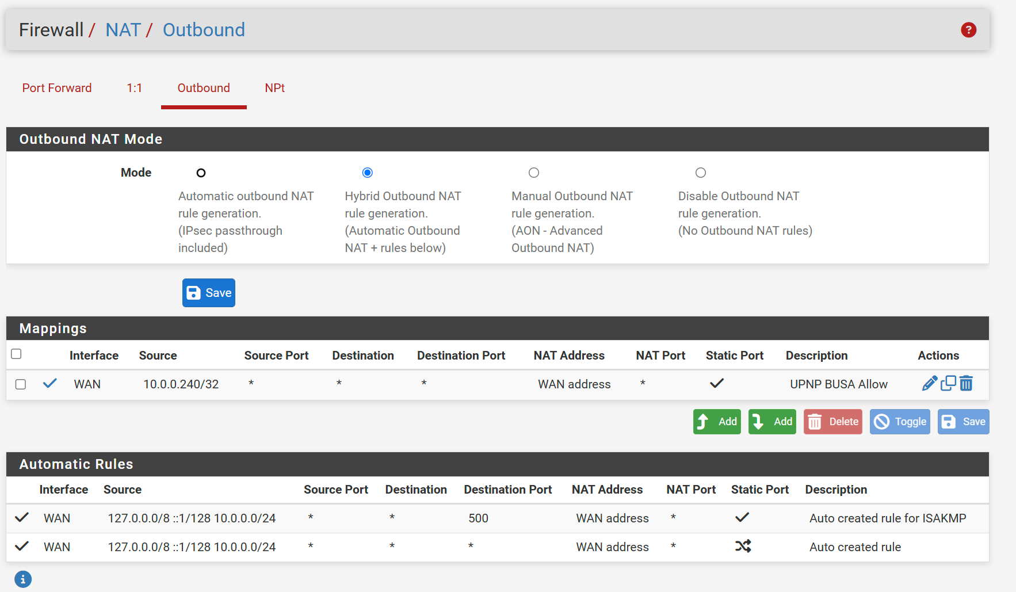Click the Mappings section header
Image resolution: width=1016 pixels, height=592 pixels.
pyautogui.click(x=498, y=329)
